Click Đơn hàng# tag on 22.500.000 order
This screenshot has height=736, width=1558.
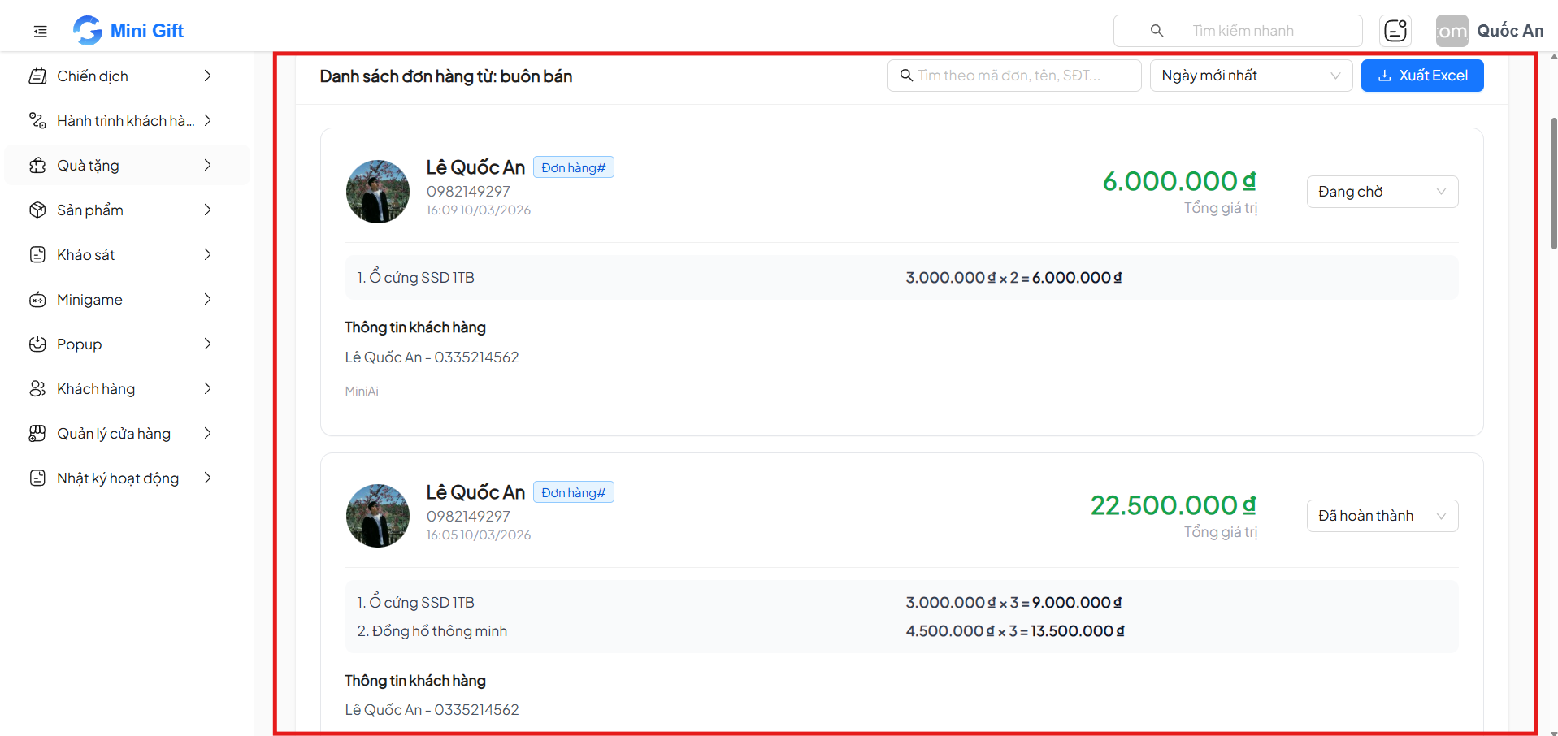[x=574, y=492]
